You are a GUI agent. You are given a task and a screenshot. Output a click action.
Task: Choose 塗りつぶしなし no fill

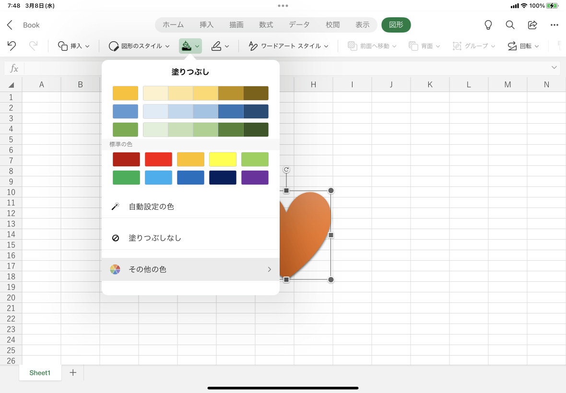[190, 238]
